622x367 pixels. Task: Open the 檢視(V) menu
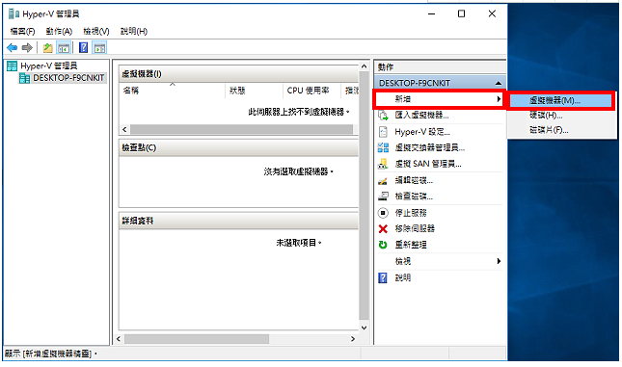96,32
